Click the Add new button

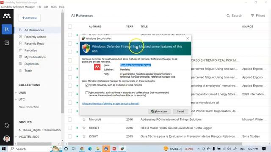[x=30, y=18]
